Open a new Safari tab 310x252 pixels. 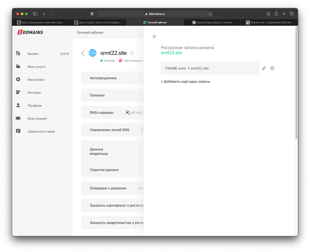284,14
